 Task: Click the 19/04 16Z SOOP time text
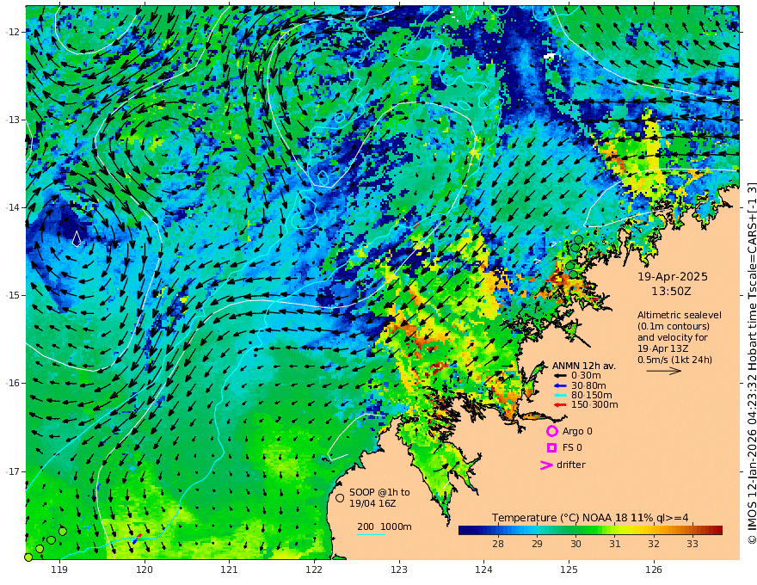[x=372, y=503]
